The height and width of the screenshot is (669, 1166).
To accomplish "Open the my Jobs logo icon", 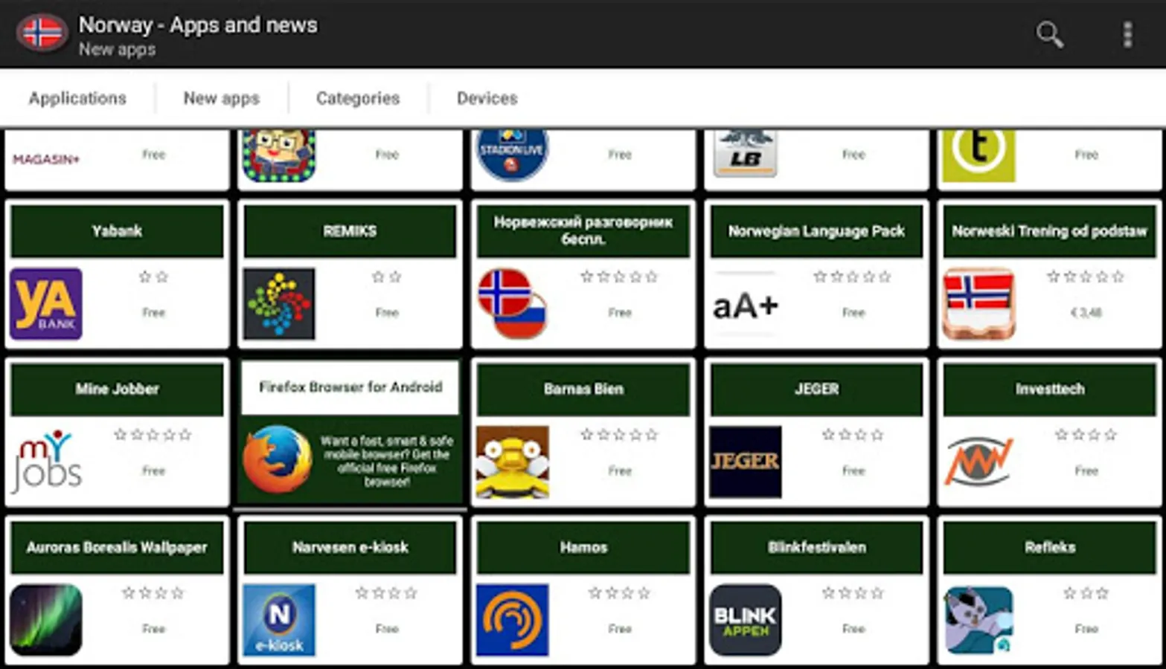I will (x=46, y=462).
